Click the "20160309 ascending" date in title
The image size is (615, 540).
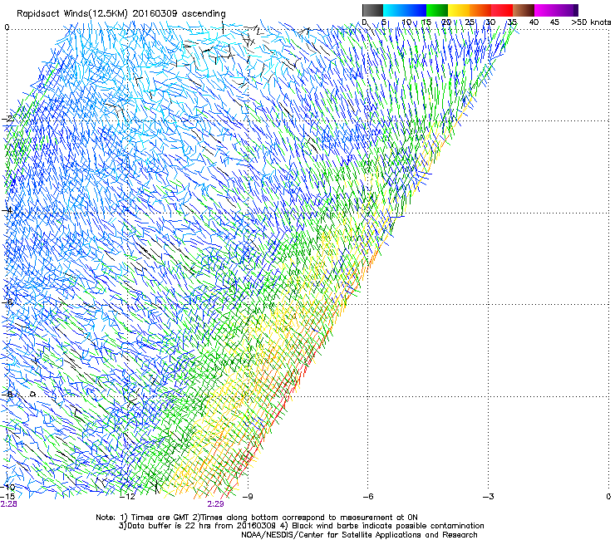point(179,14)
